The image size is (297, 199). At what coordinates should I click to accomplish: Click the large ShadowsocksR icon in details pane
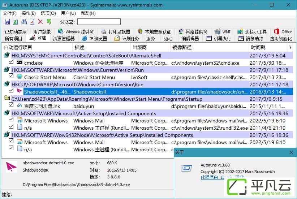pos(11,166)
